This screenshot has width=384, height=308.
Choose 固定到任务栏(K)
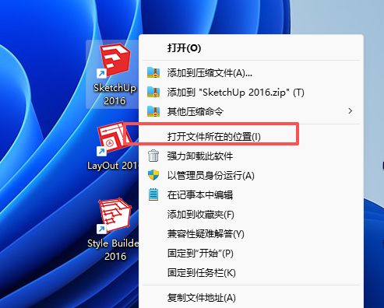[251, 273]
